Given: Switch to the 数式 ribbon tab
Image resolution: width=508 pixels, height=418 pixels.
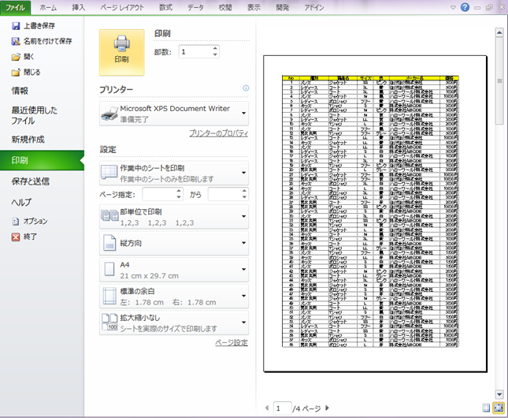Looking at the screenshot, I should [165, 8].
